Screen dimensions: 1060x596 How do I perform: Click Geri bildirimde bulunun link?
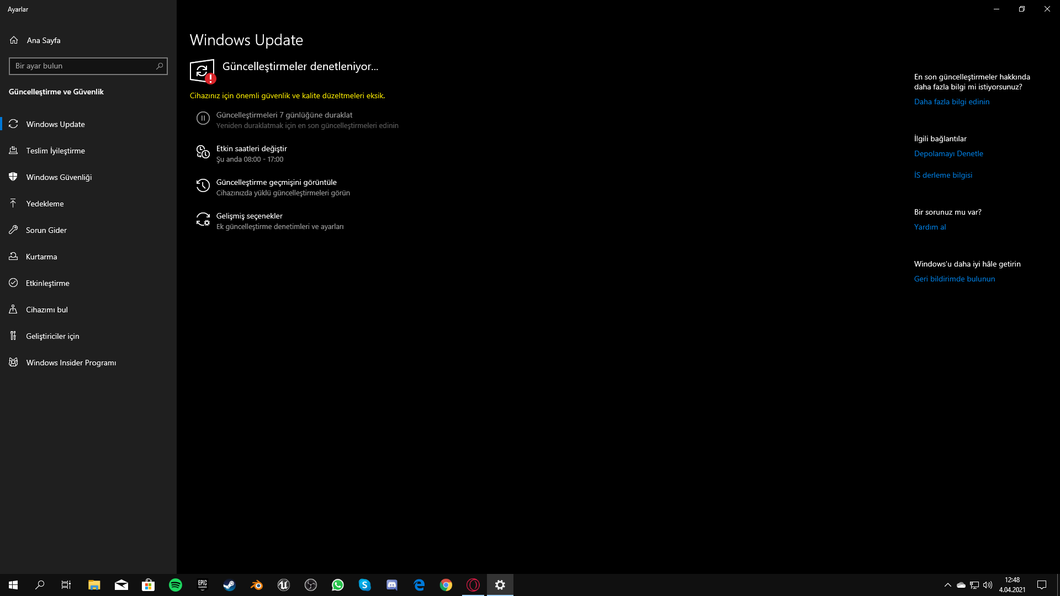coord(954,279)
